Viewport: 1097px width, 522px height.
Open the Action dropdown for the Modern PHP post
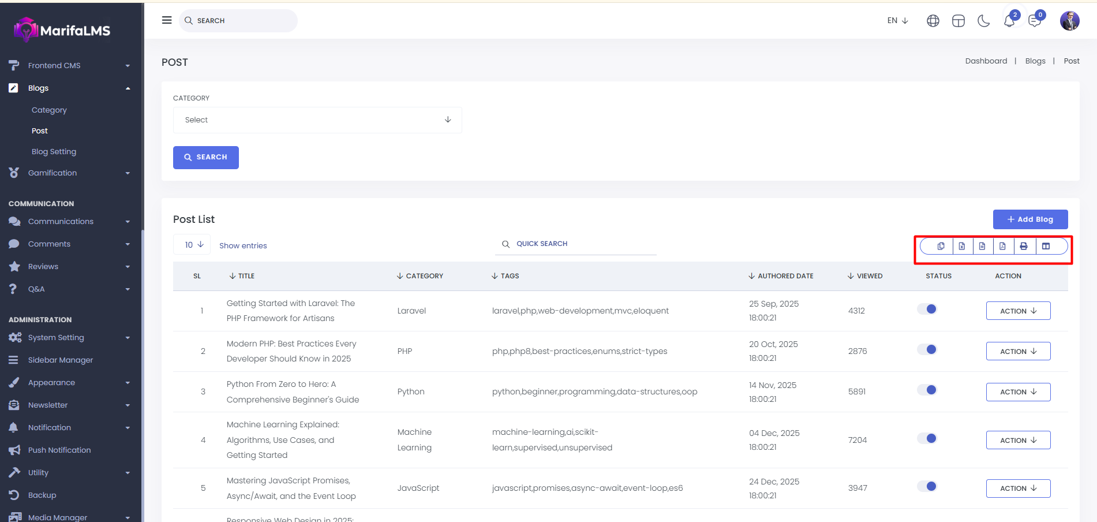click(x=1018, y=351)
